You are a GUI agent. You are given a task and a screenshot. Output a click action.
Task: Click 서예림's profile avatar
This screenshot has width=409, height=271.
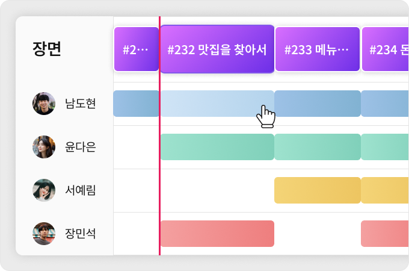(44, 190)
